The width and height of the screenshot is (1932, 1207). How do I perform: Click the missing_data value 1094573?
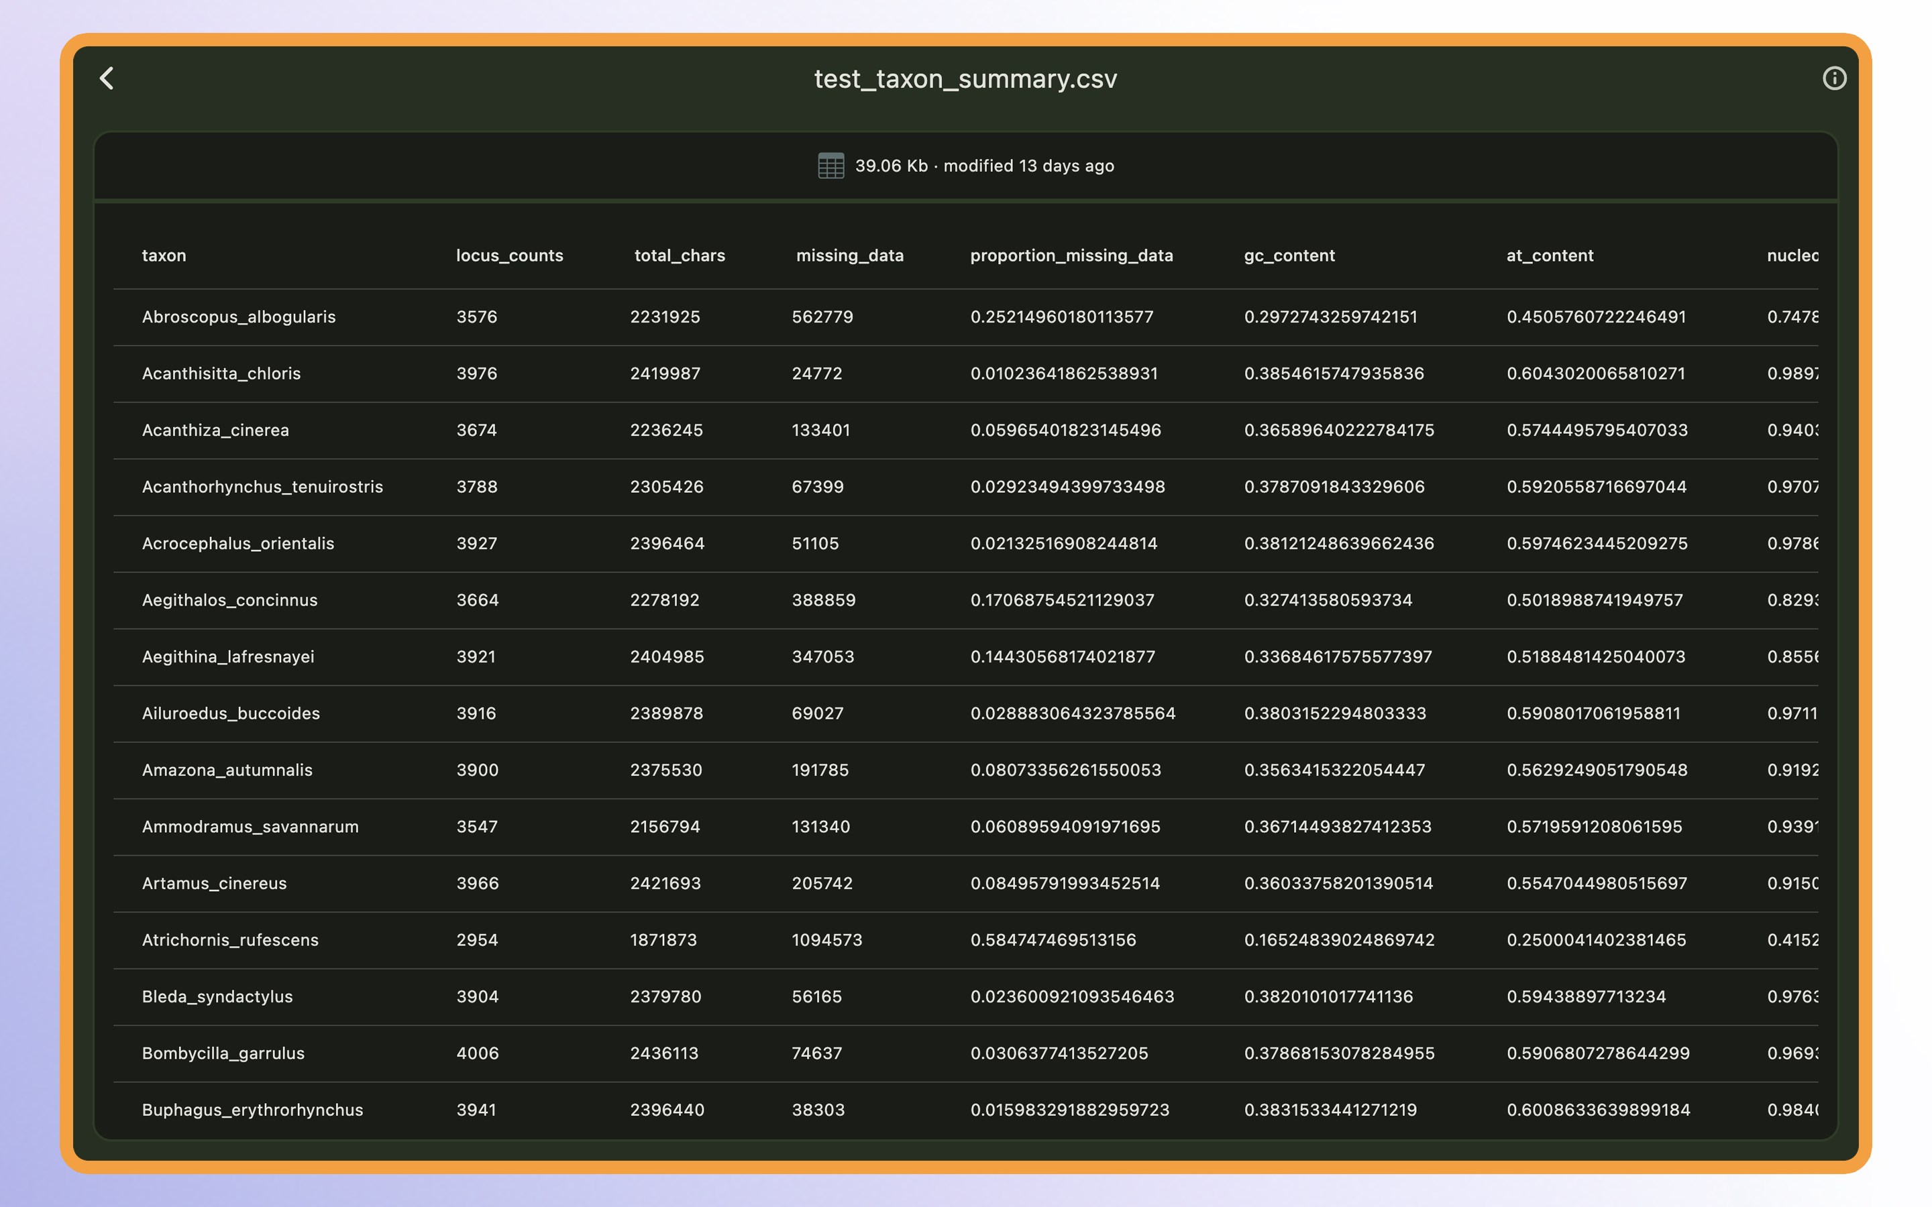click(827, 939)
